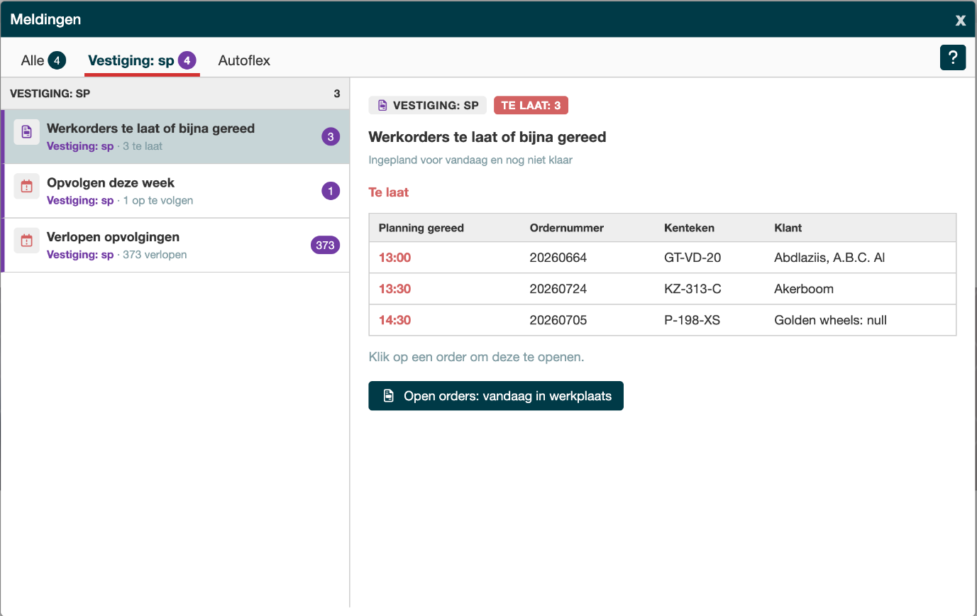
Task: Click the document icon beside Werkorders te laat
Action: (27, 131)
